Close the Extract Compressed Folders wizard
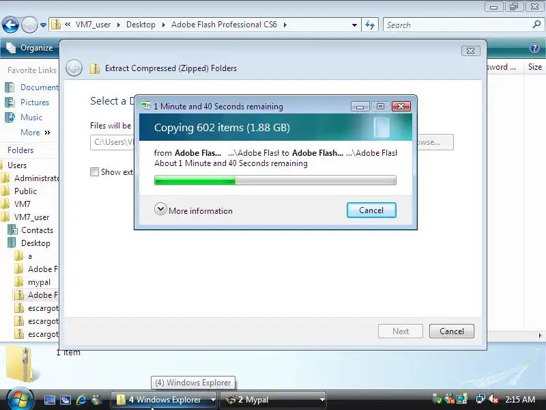The image size is (546, 410). coord(470,51)
